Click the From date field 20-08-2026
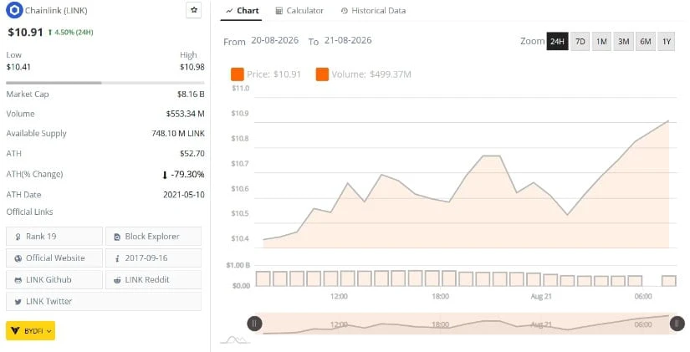The image size is (690, 352). click(274, 40)
